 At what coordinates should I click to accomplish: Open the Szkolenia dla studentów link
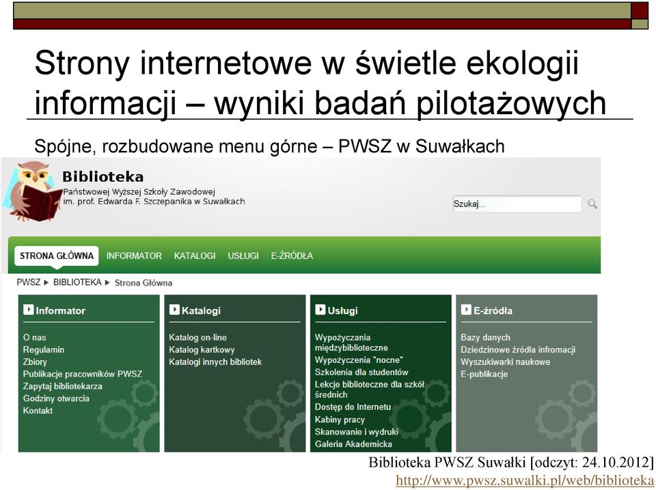[x=361, y=372]
